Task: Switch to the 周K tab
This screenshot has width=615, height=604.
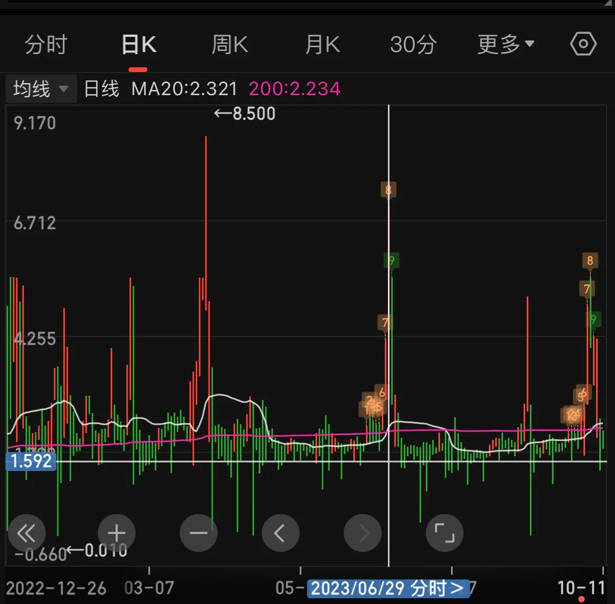Action: tap(229, 45)
